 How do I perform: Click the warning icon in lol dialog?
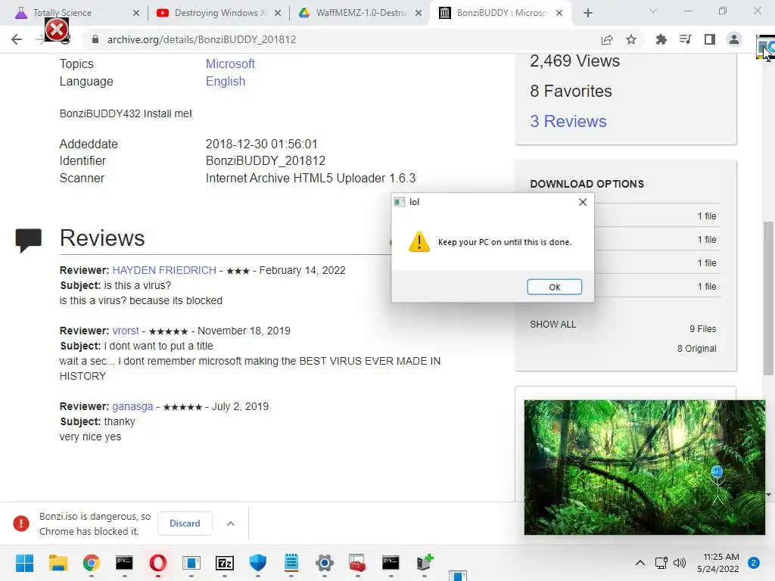419,241
